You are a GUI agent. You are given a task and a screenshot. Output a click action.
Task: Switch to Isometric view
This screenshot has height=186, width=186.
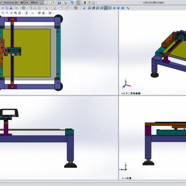pos(114,8)
